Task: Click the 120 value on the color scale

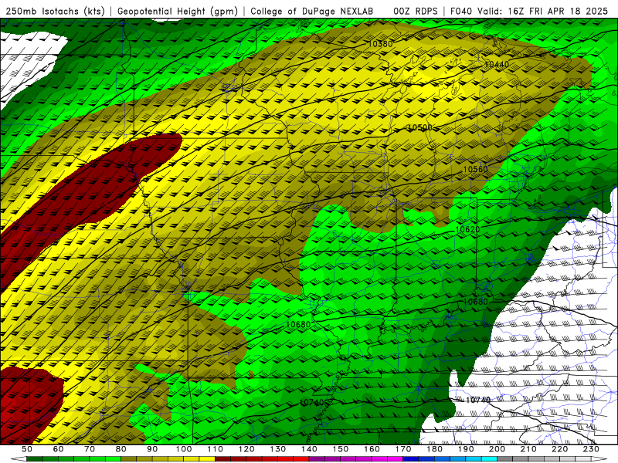Action: pyautogui.click(x=246, y=449)
